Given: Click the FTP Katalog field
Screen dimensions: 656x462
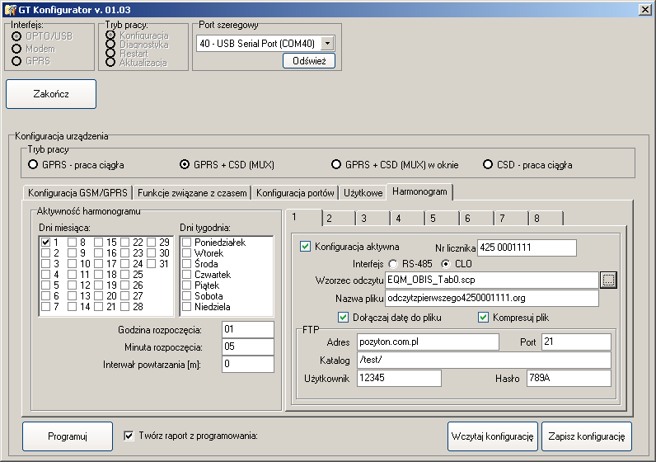Looking at the screenshot, I should 484,360.
